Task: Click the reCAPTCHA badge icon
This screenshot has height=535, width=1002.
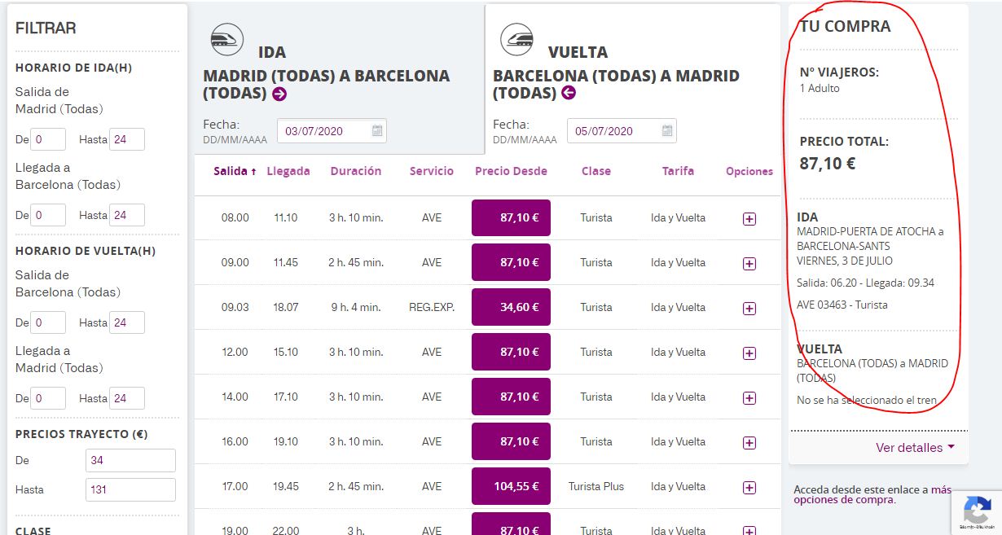Action: (x=977, y=511)
